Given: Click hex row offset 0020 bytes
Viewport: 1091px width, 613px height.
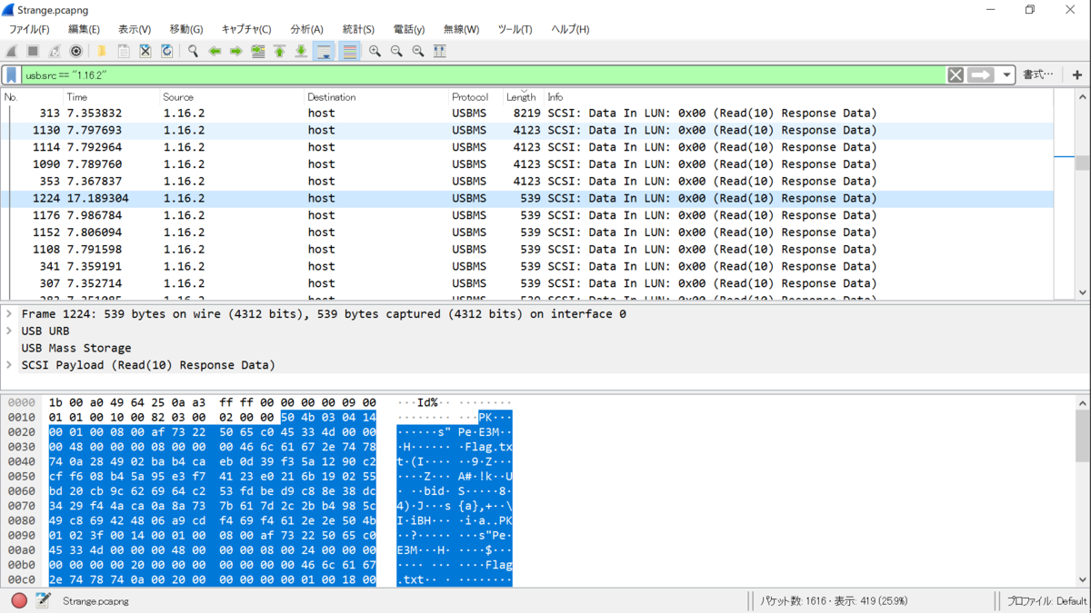Looking at the screenshot, I should [212, 432].
